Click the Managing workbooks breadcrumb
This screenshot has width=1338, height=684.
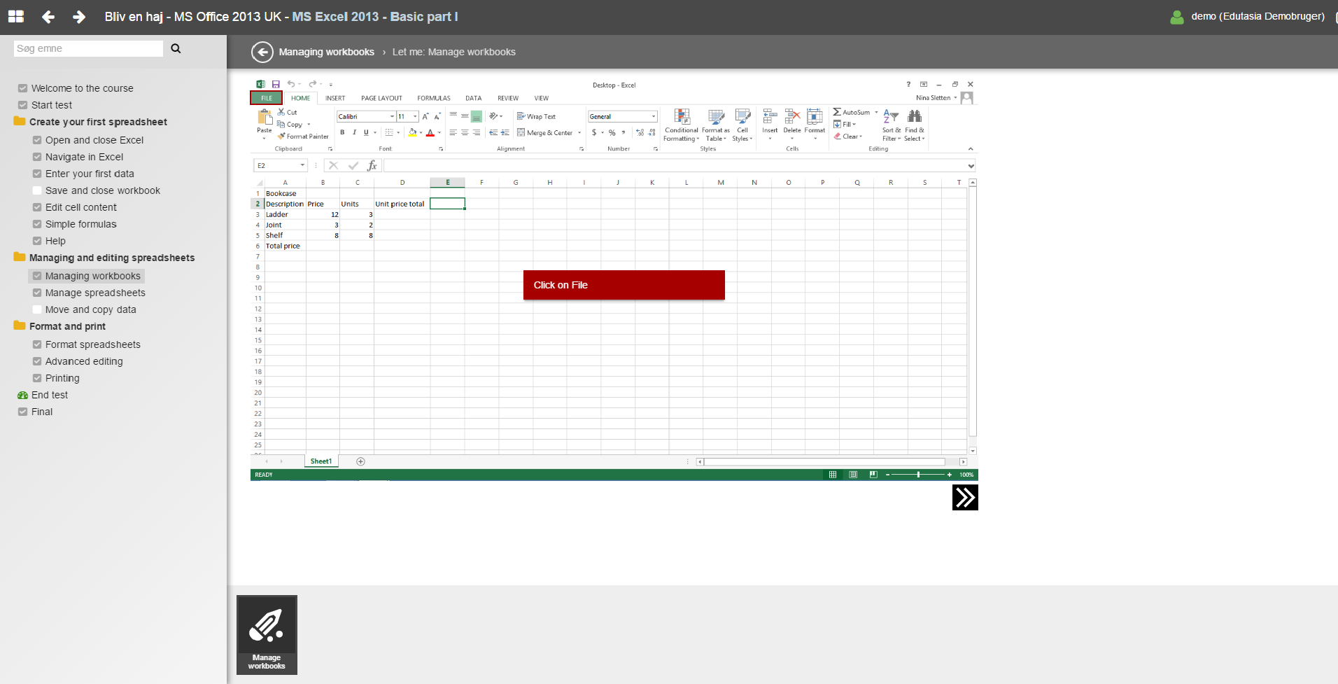(326, 52)
